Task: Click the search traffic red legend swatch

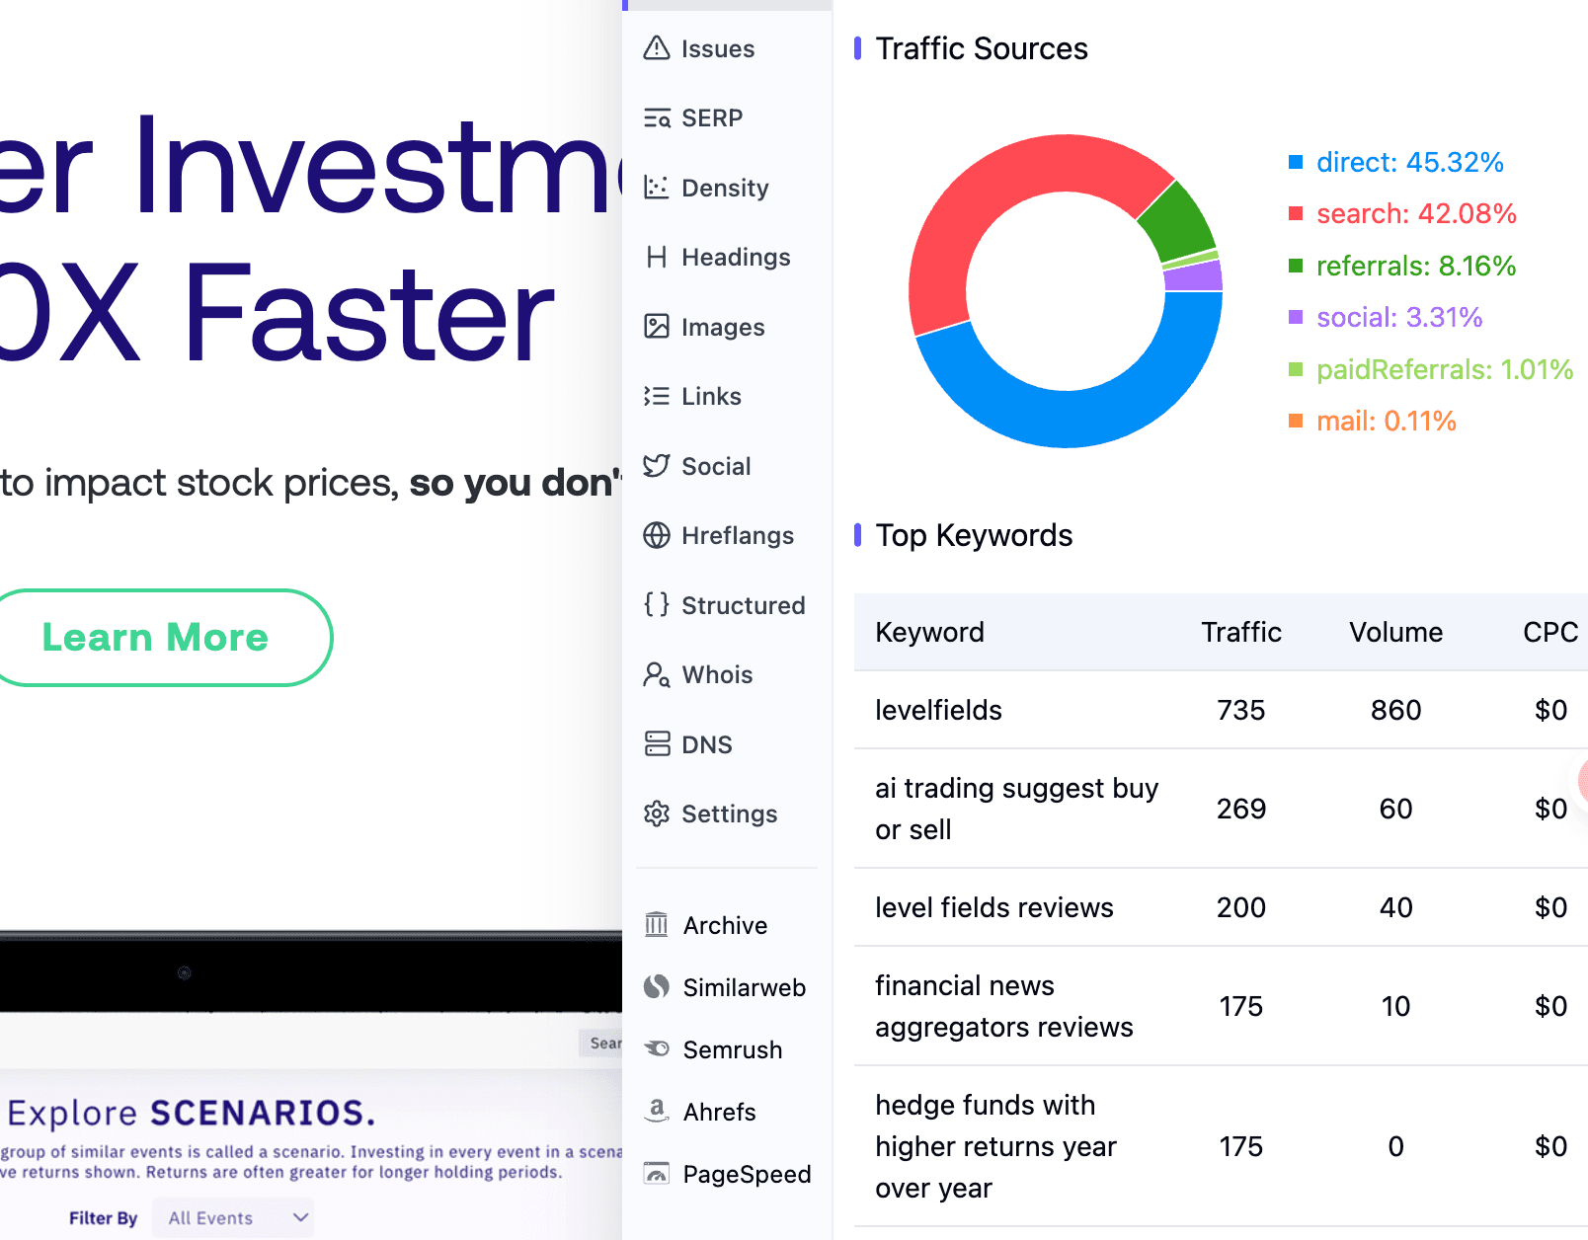Action: pos(1297,213)
